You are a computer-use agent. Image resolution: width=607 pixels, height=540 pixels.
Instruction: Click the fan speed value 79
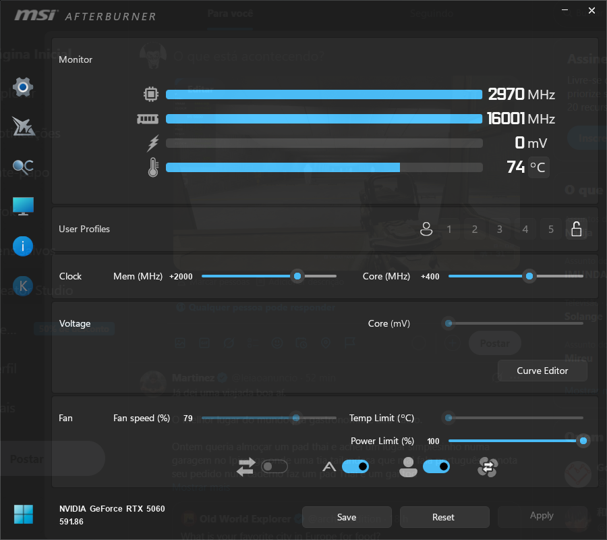(188, 418)
